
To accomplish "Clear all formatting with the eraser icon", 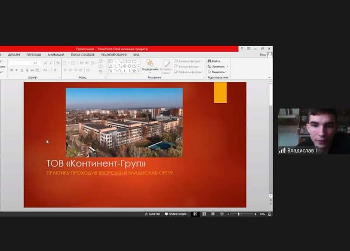I will tap(58, 63).
